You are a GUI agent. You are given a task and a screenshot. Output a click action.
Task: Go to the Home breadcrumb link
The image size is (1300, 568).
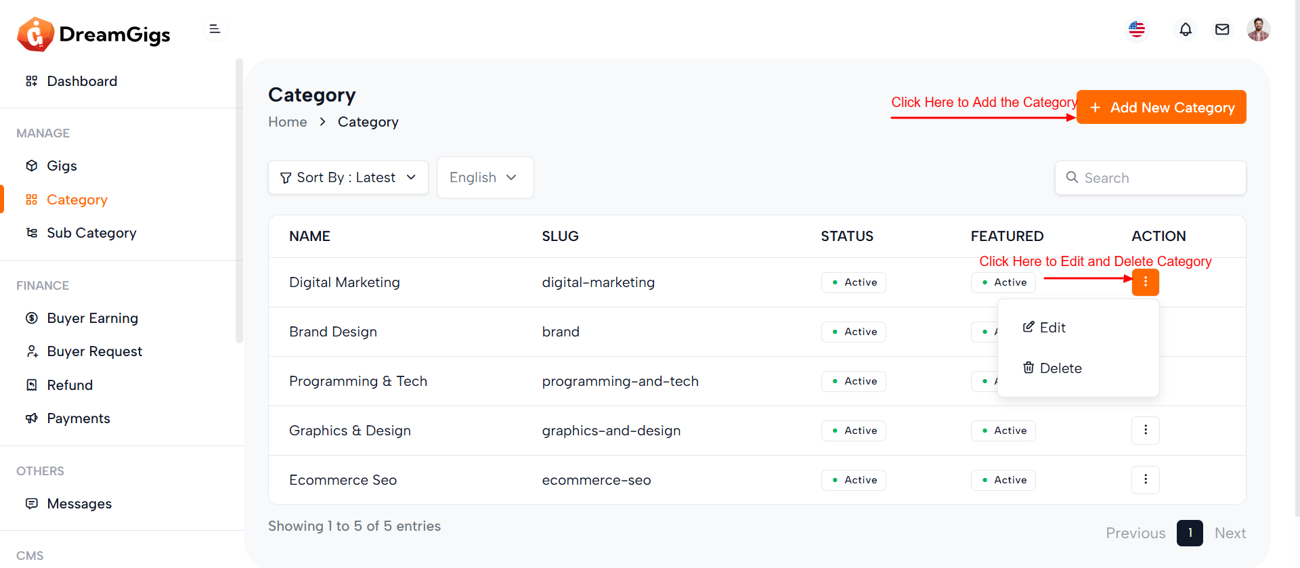coord(287,122)
